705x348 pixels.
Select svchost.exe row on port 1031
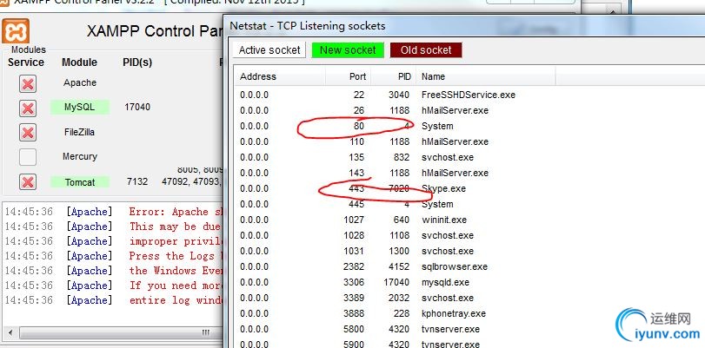(x=468, y=251)
